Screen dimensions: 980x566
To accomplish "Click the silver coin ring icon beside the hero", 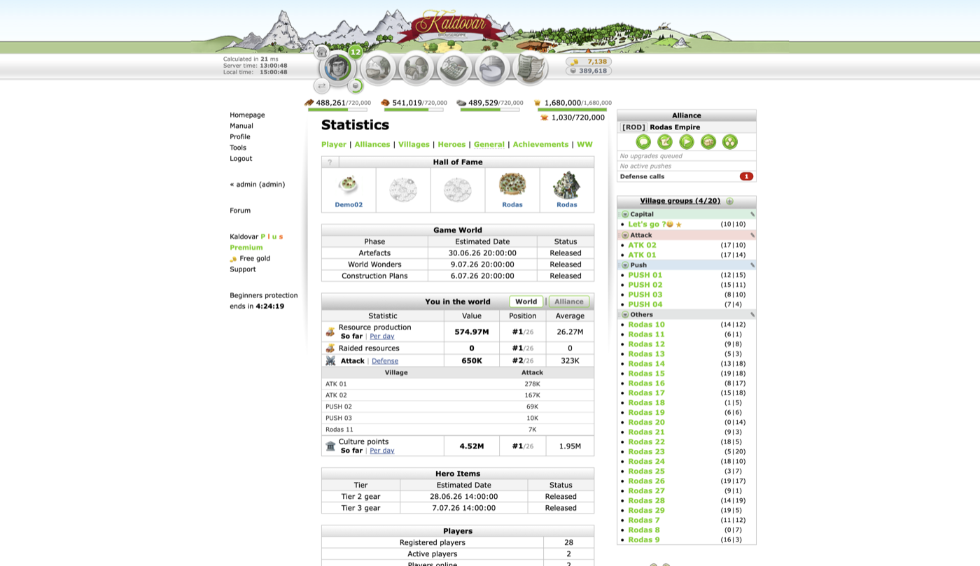I will pyautogui.click(x=356, y=85).
